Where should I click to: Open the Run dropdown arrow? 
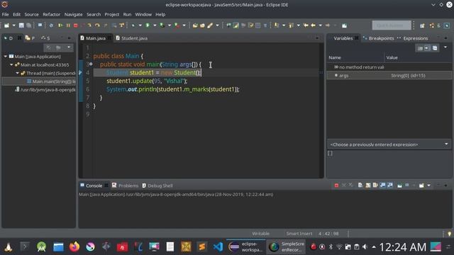(155, 25)
